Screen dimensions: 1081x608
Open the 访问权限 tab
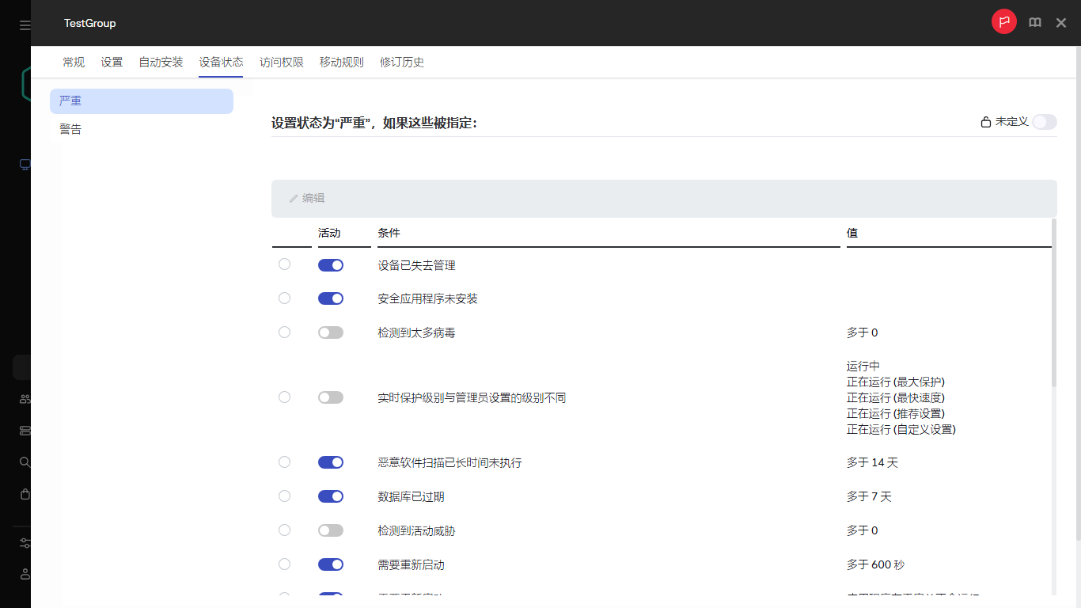[281, 62]
